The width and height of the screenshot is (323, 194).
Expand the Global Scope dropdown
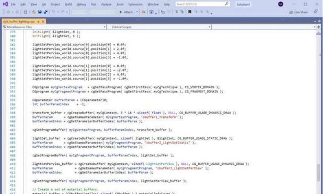tap(159, 27)
